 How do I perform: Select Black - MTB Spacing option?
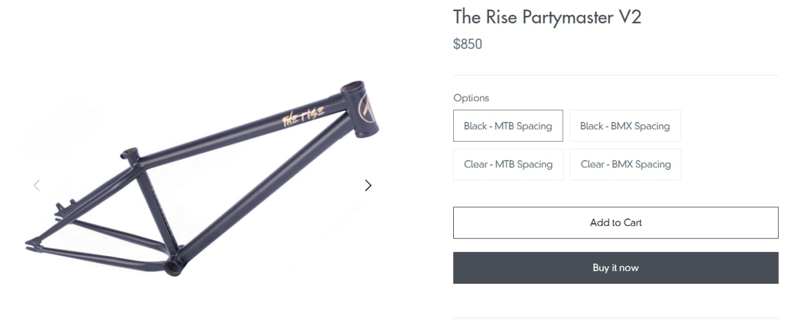pos(508,126)
